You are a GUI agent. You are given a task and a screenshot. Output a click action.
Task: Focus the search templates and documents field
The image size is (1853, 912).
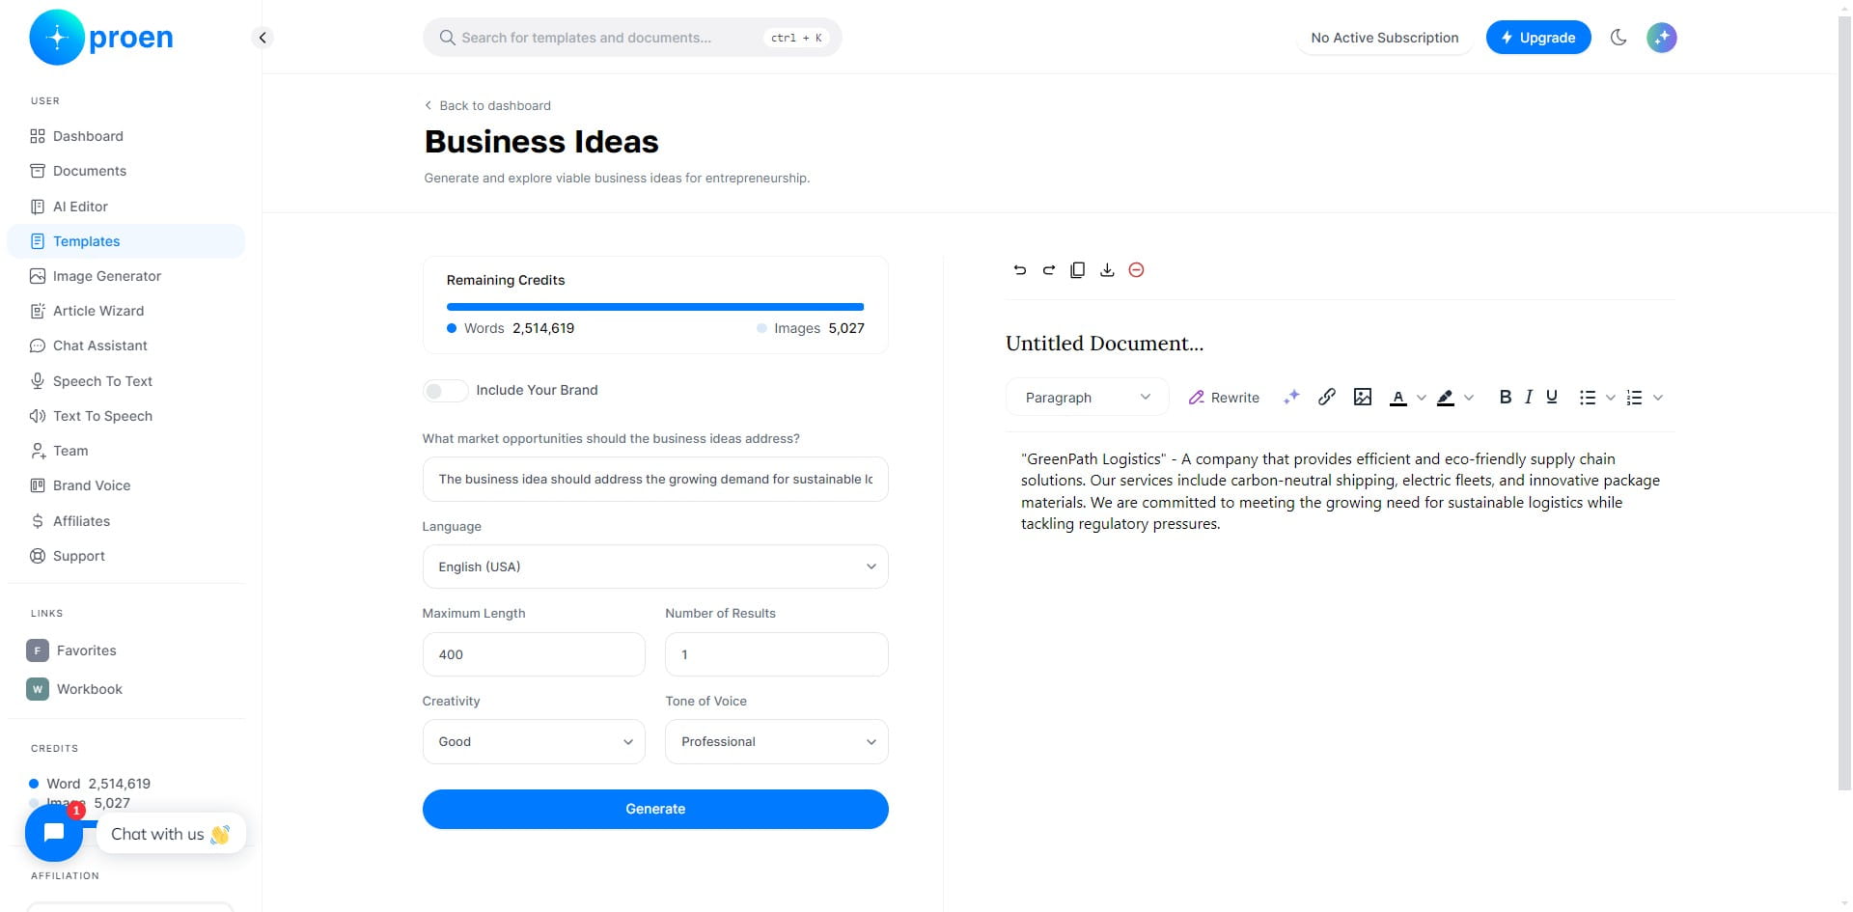632,38
